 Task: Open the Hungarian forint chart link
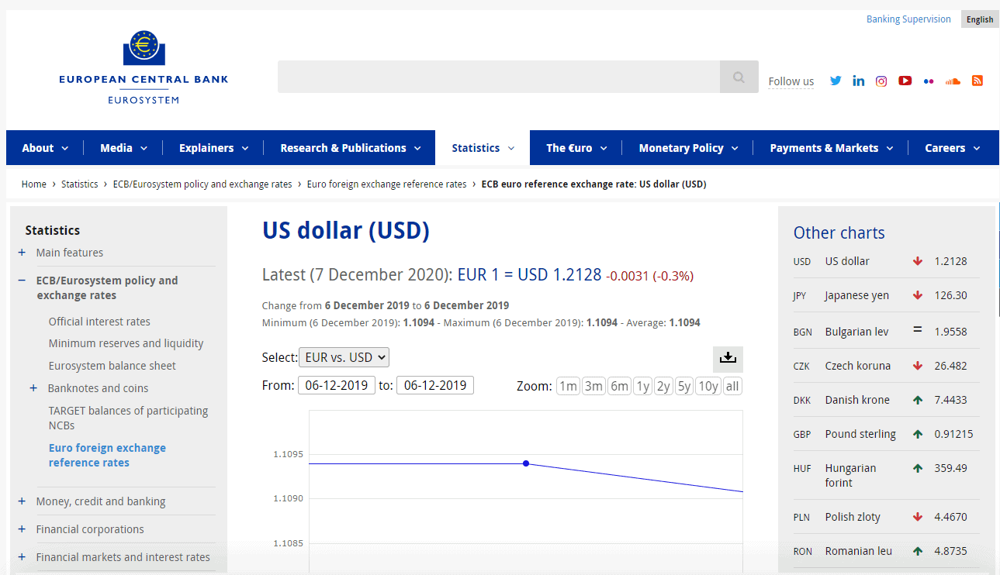click(851, 475)
